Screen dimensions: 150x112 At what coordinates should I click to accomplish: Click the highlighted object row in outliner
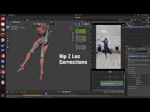pos(137,27)
